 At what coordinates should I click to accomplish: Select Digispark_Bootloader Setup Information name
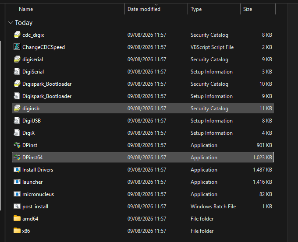47,96
